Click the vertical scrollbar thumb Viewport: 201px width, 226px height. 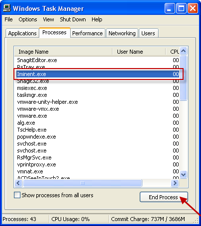pos(184,78)
